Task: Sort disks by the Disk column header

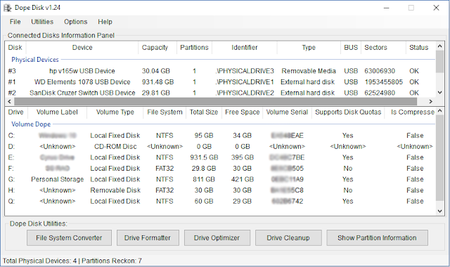Action: [15, 48]
